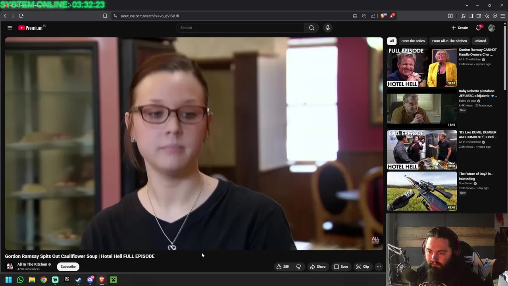Viewport: 508px width, 286px height.
Task: Open All In The Kitchen channel avatar
Action: [x=10, y=266]
